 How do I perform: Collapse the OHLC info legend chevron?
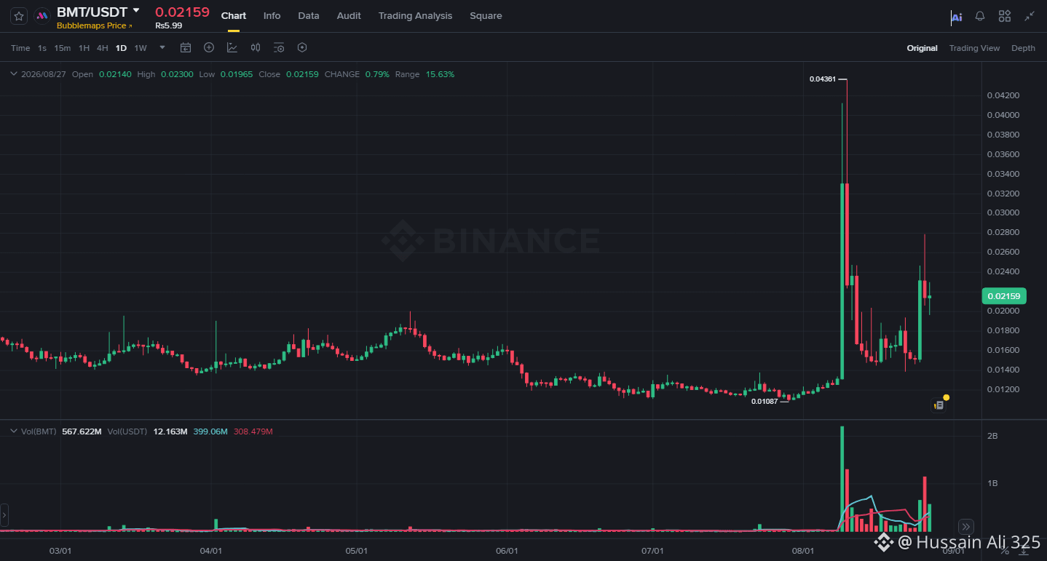(x=13, y=74)
